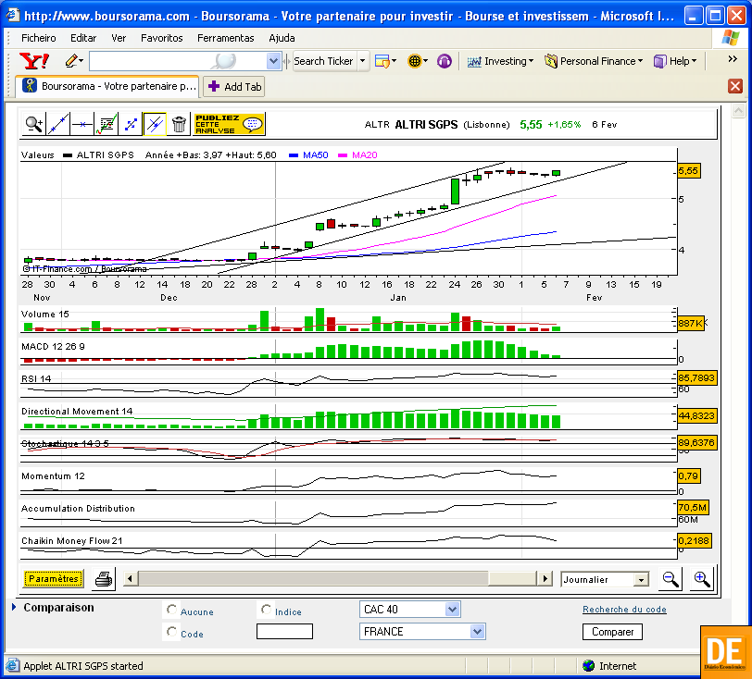The image size is (752, 679).
Task: Open the Ferramentas menu
Action: [225, 38]
